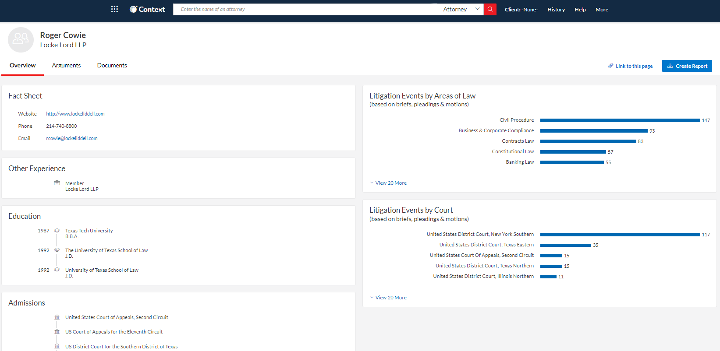Click the Banking Law label

pos(520,162)
